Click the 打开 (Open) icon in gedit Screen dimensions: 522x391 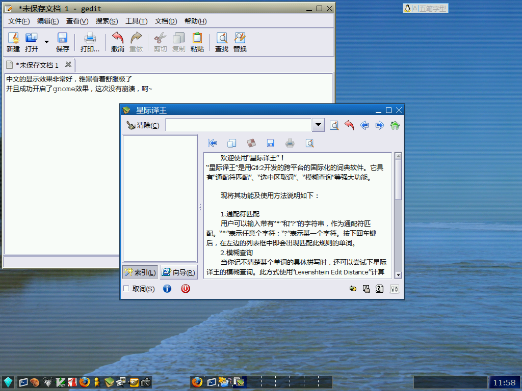pyautogui.click(x=32, y=42)
